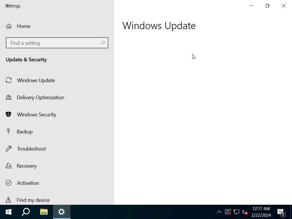The width and height of the screenshot is (292, 219).
Task: Open Home settings label
Action: point(24,26)
